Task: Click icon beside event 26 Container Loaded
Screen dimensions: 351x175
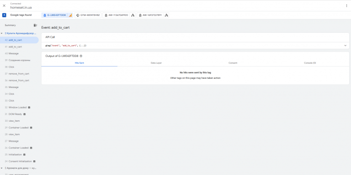Action: tap(31, 148)
